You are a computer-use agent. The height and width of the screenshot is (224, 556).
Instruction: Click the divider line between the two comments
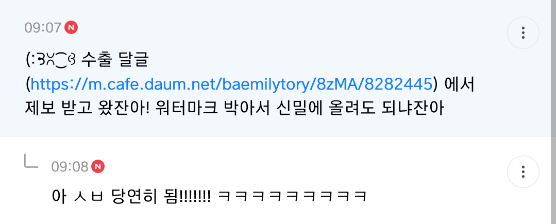[x=276, y=136]
